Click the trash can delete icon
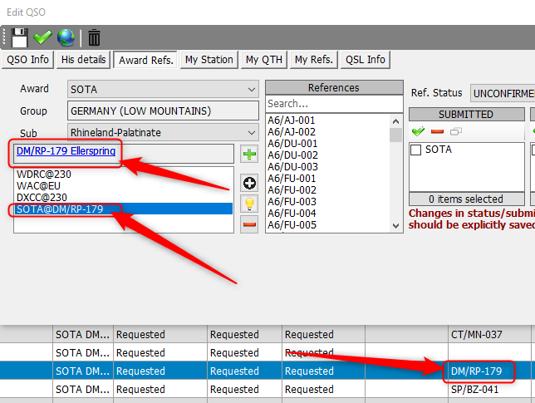Viewport: 535px width, 403px height. pyautogui.click(x=94, y=37)
